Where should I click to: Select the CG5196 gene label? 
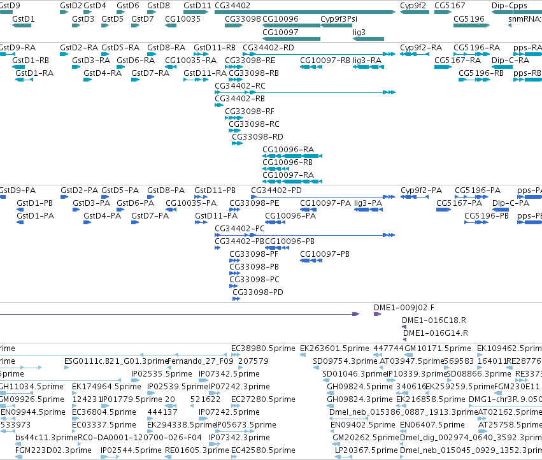point(469,19)
